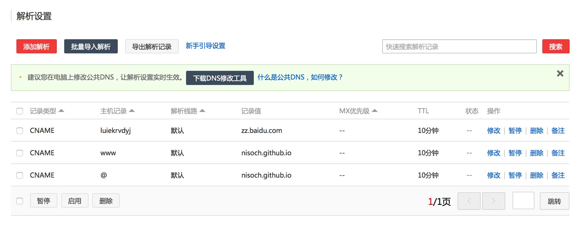Toggle the footer select-all checkbox
The height and width of the screenshot is (225, 577).
coord(20,201)
